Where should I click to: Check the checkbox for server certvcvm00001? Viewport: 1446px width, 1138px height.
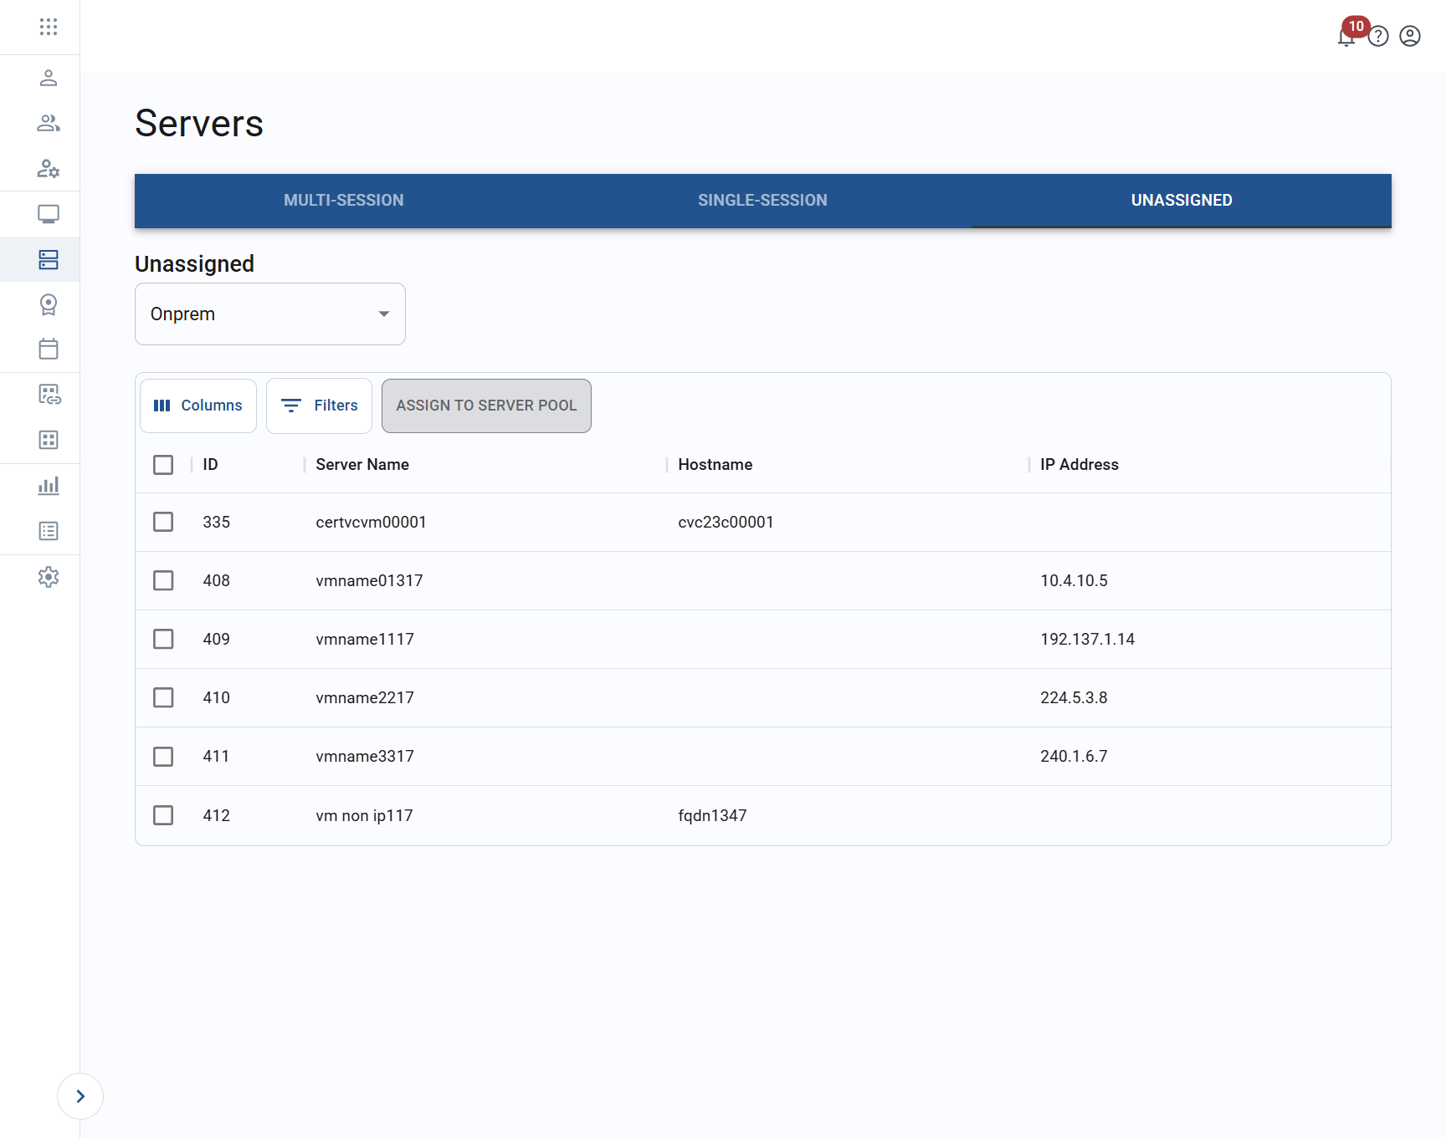point(163,522)
